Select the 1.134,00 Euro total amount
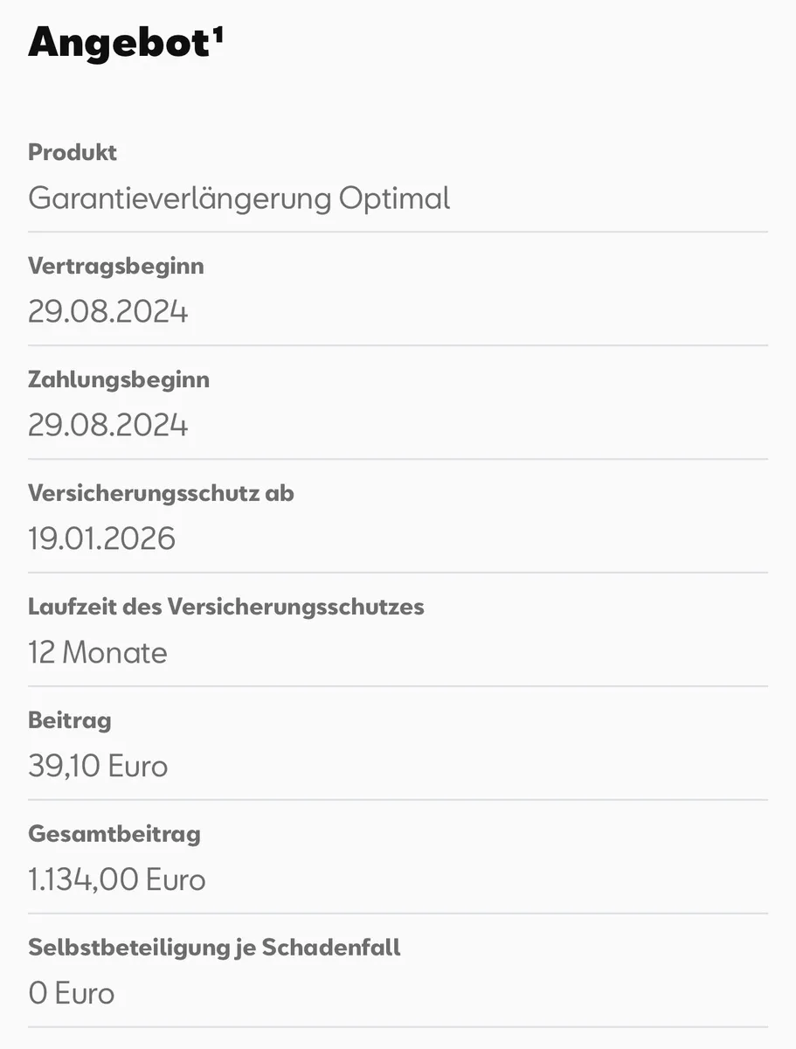The height and width of the screenshot is (1049, 796). [x=116, y=880]
